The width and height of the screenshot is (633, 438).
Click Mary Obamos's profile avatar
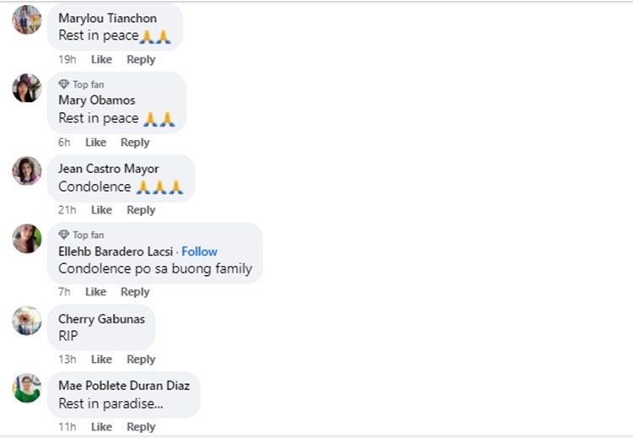26,88
